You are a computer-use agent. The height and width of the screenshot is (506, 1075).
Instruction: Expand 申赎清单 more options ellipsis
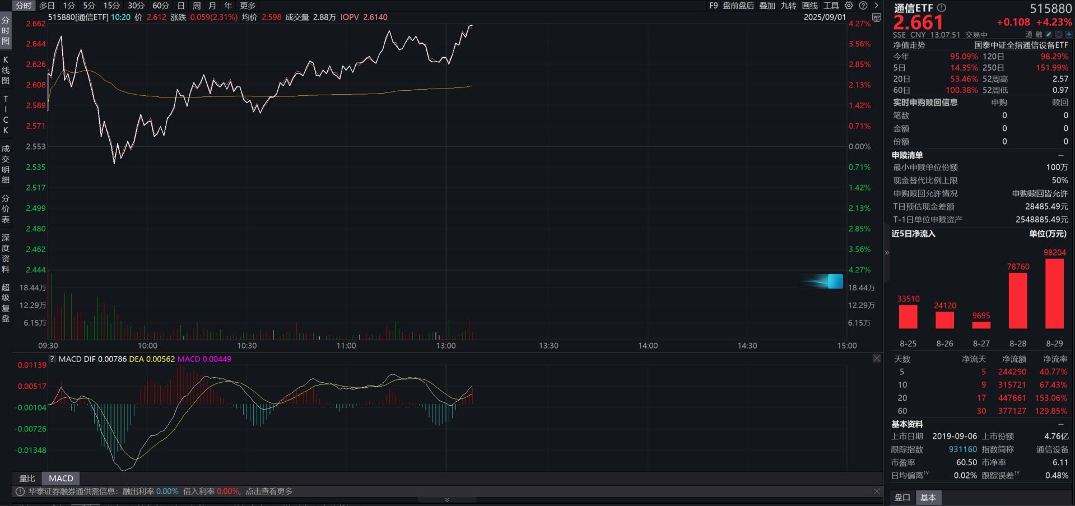point(1060,155)
